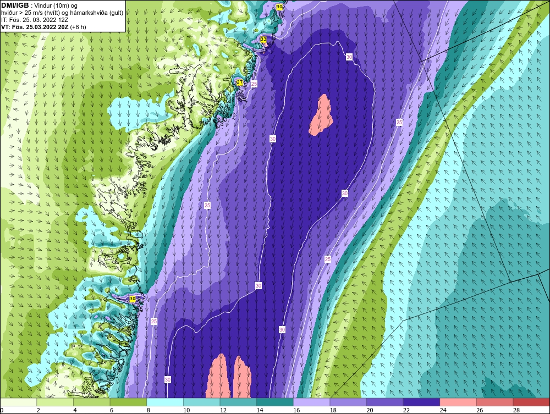Choose the teal 12–14 m/s legend swatch
This screenshot has height=414, width=550.
(238, 402)
